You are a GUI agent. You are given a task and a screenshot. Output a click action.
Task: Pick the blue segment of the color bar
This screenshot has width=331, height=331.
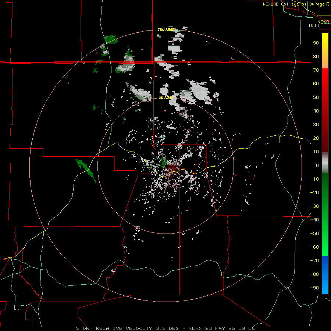tap(325, 275)
